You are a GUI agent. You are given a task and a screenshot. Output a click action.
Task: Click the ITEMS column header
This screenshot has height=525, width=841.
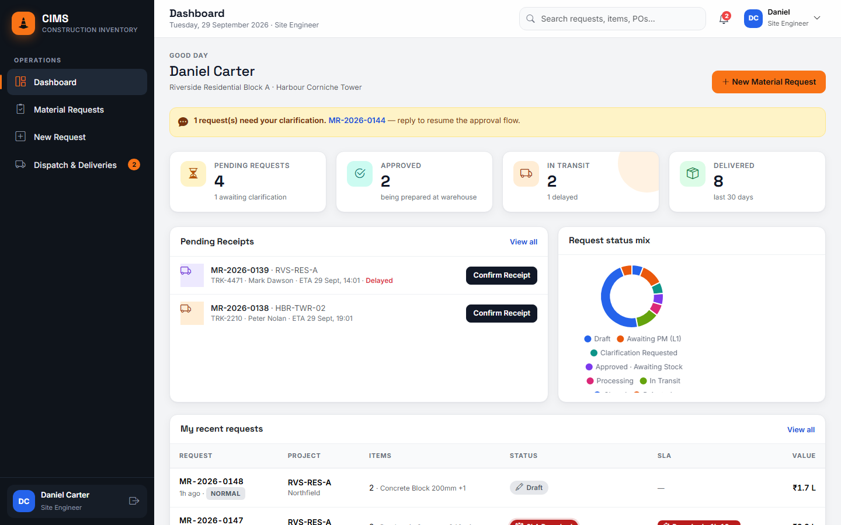tap(380, 456)
